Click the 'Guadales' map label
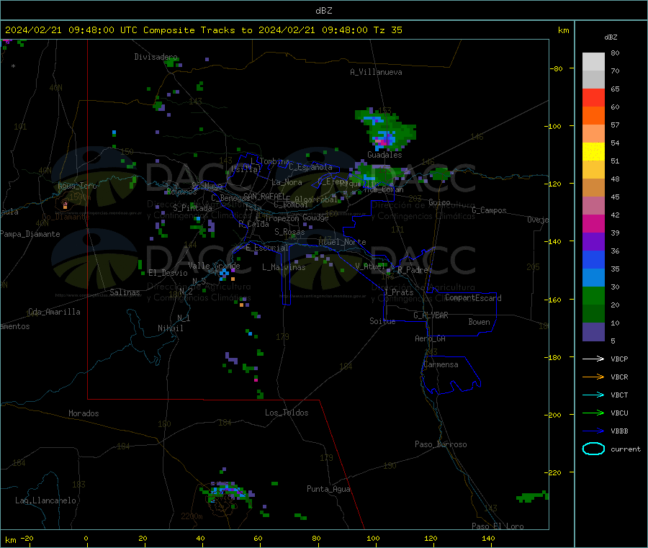 [x=384, y=155]
